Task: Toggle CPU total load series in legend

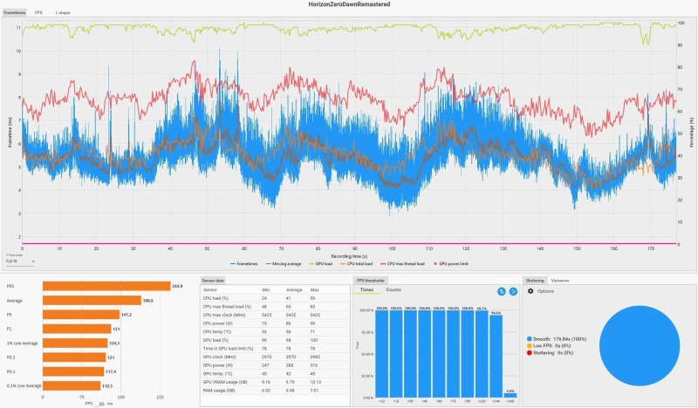Action: 356,264
